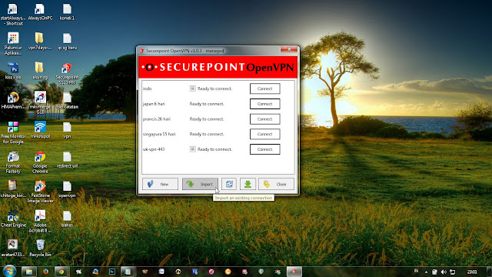The height and width of the screenshot is (277, 492).
Task: Open Chrome from the taskbar
Action: 61,272
